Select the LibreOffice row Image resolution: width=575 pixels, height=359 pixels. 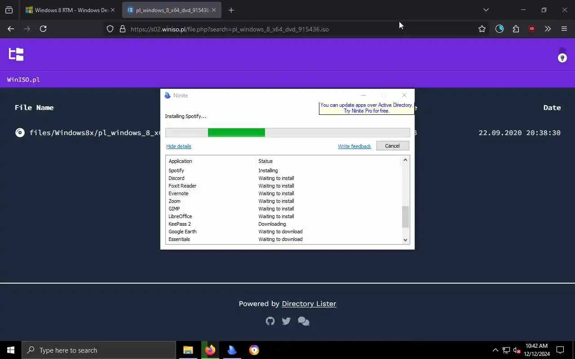pyautogui.click(x=283, y=216)
